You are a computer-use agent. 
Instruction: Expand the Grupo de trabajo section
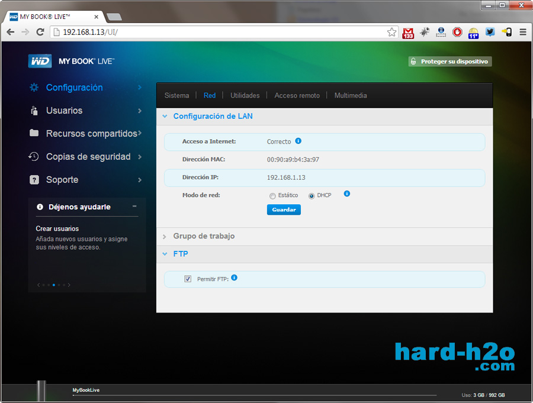165,237
